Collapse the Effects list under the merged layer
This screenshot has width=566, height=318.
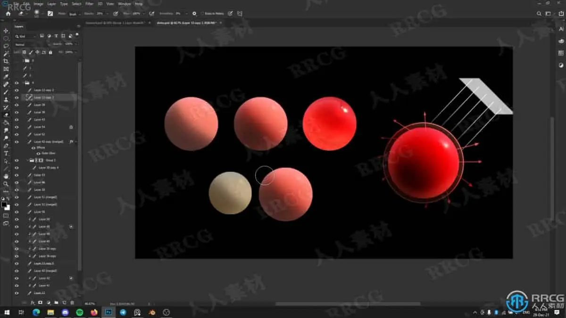(75, 142)
